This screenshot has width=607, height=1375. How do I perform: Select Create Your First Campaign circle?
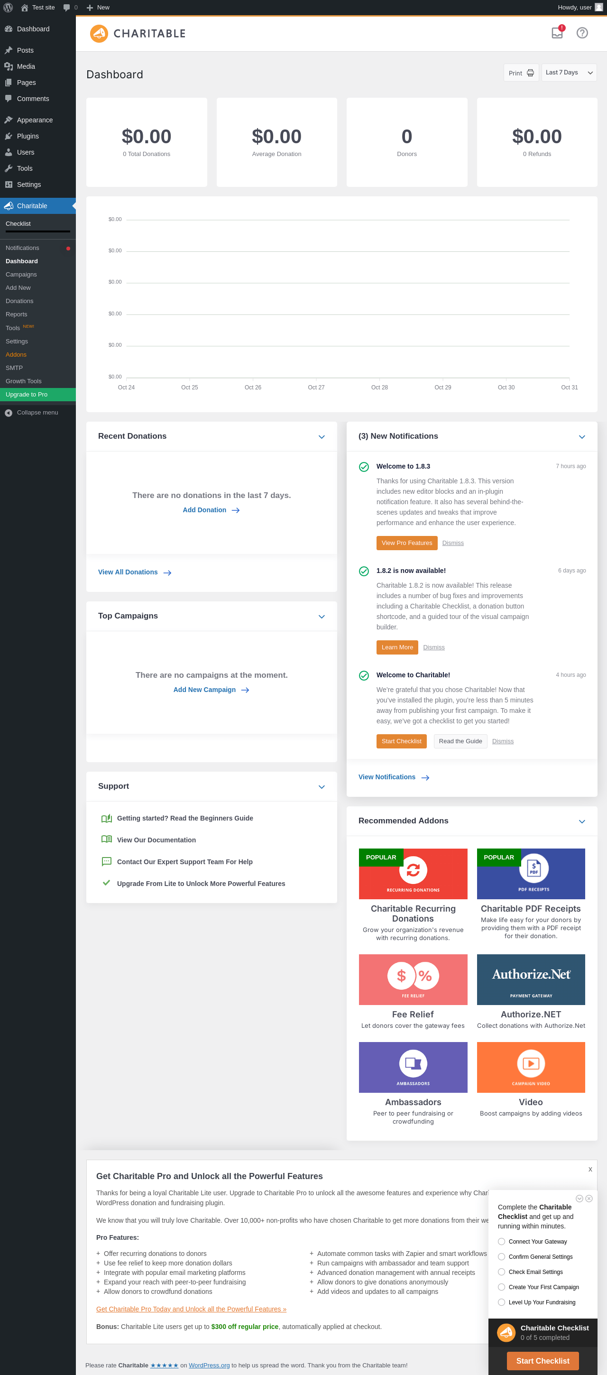click(501, 1287)
